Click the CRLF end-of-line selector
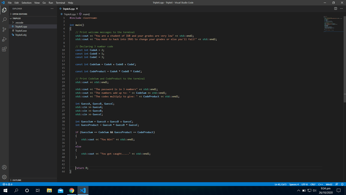Image resolution: width=346 pixels, height=195 pixels. point(313,184)
